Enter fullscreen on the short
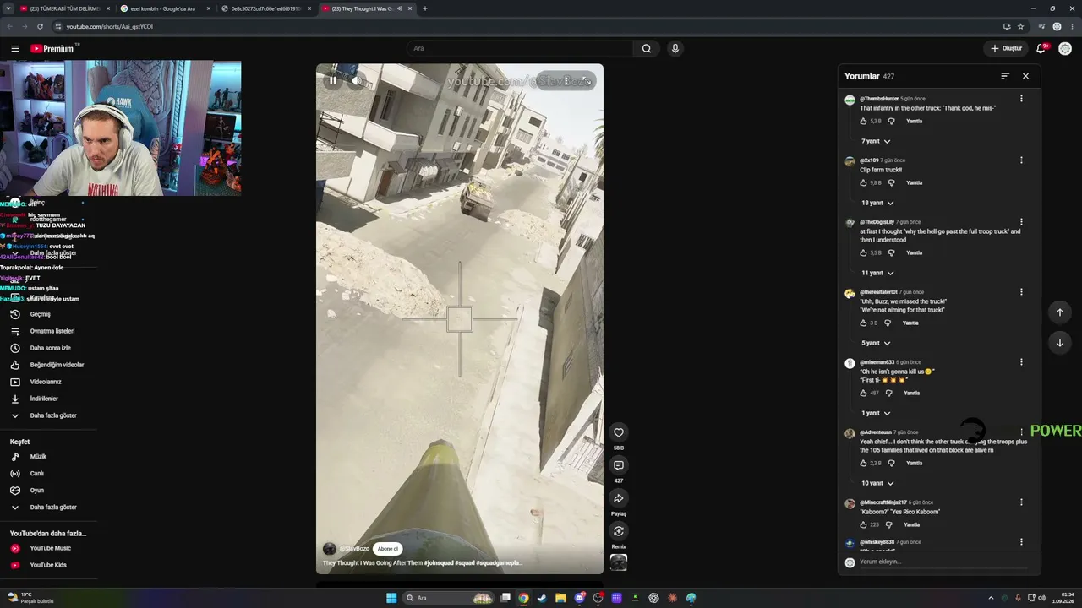 (587, 81)
